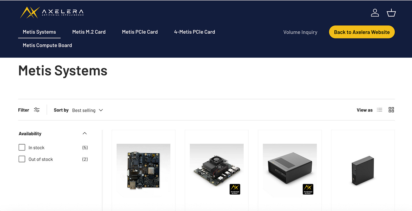Click the filter sliders icon

point(37,110)
